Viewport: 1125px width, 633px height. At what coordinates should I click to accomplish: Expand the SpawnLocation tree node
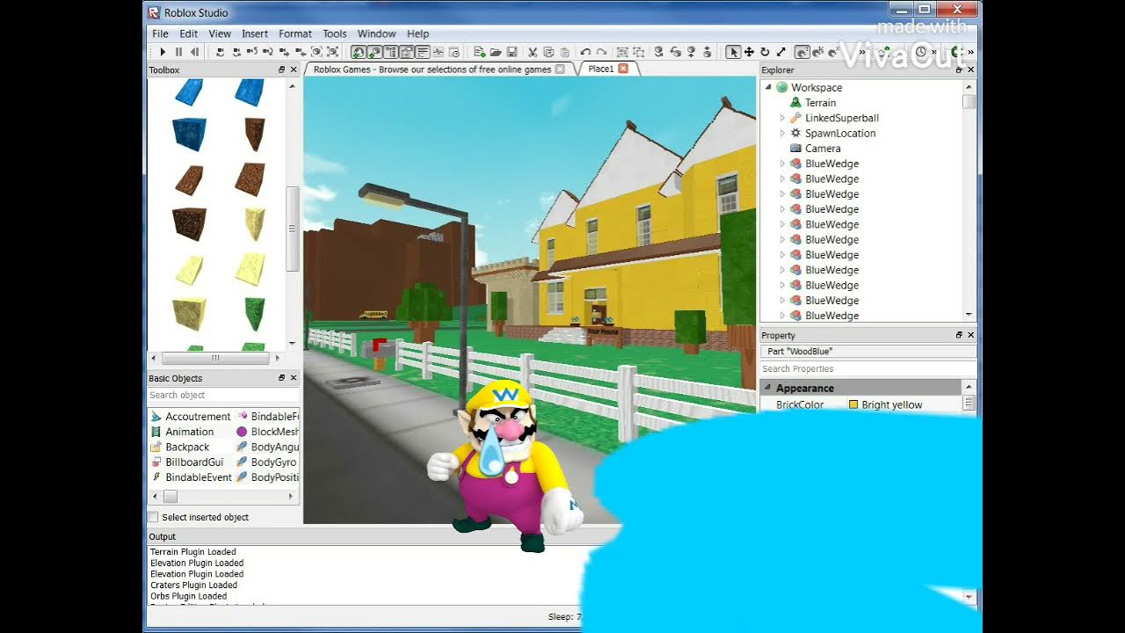pyautogui.click(x=782, y=133)
